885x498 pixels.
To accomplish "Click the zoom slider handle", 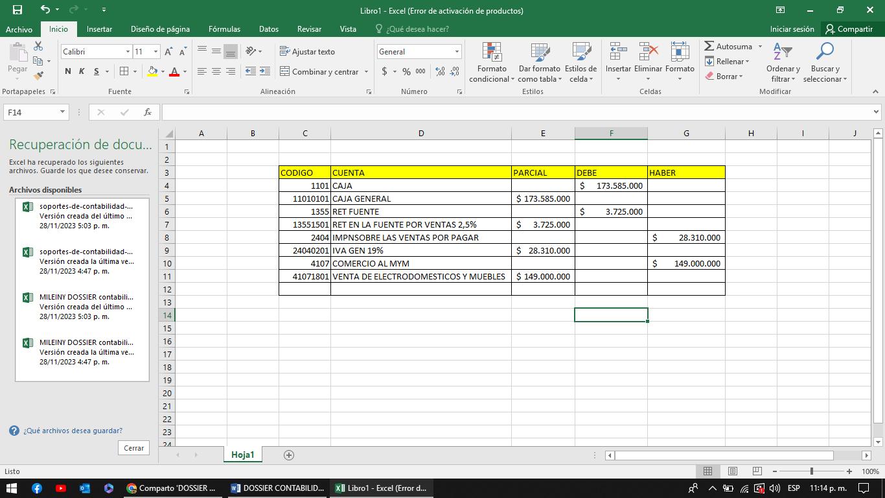I will click(811, 471).
